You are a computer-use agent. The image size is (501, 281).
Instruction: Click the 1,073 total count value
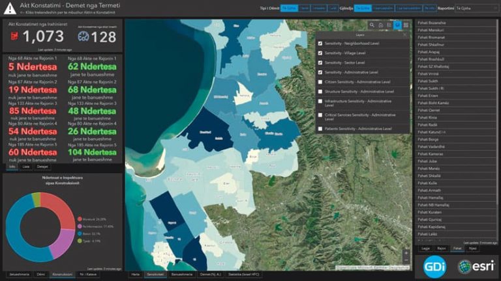click(x=43, y=36)
